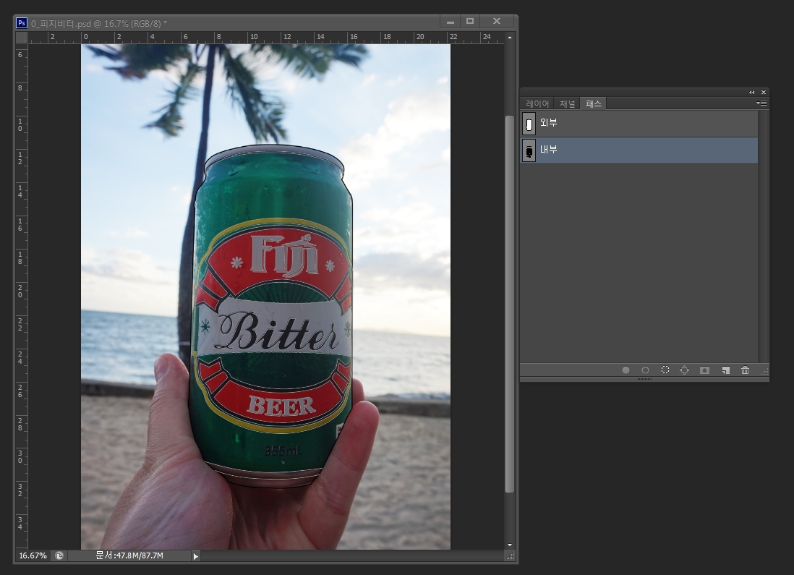Screen dimensions: 794x575
Task: Make work path from selection icon
Action: [685, 370]
